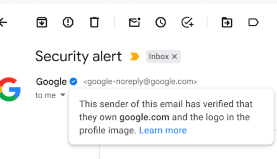Open the Move to folder icon

click(x=227, y=23)
